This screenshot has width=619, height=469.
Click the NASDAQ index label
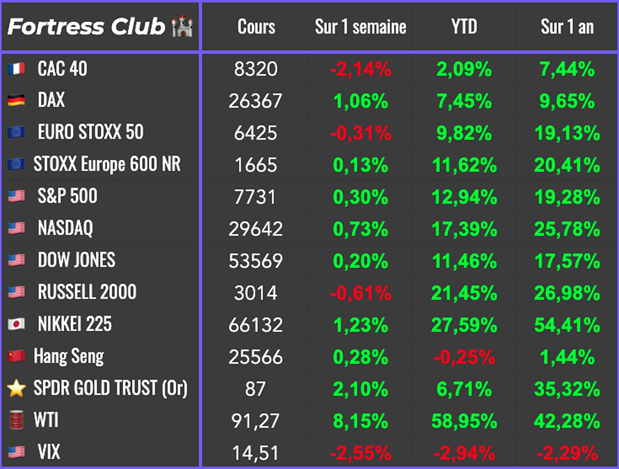tap(65, 228)
